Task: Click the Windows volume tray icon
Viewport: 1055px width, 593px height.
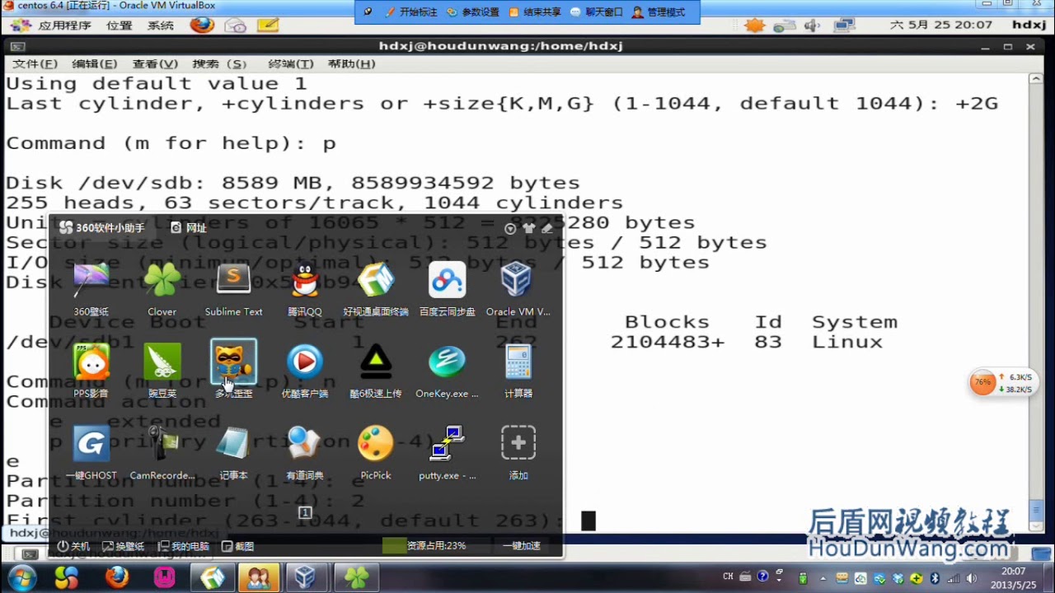Action: coord(972,577)
